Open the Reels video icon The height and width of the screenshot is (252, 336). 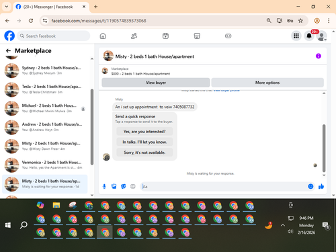165,36
